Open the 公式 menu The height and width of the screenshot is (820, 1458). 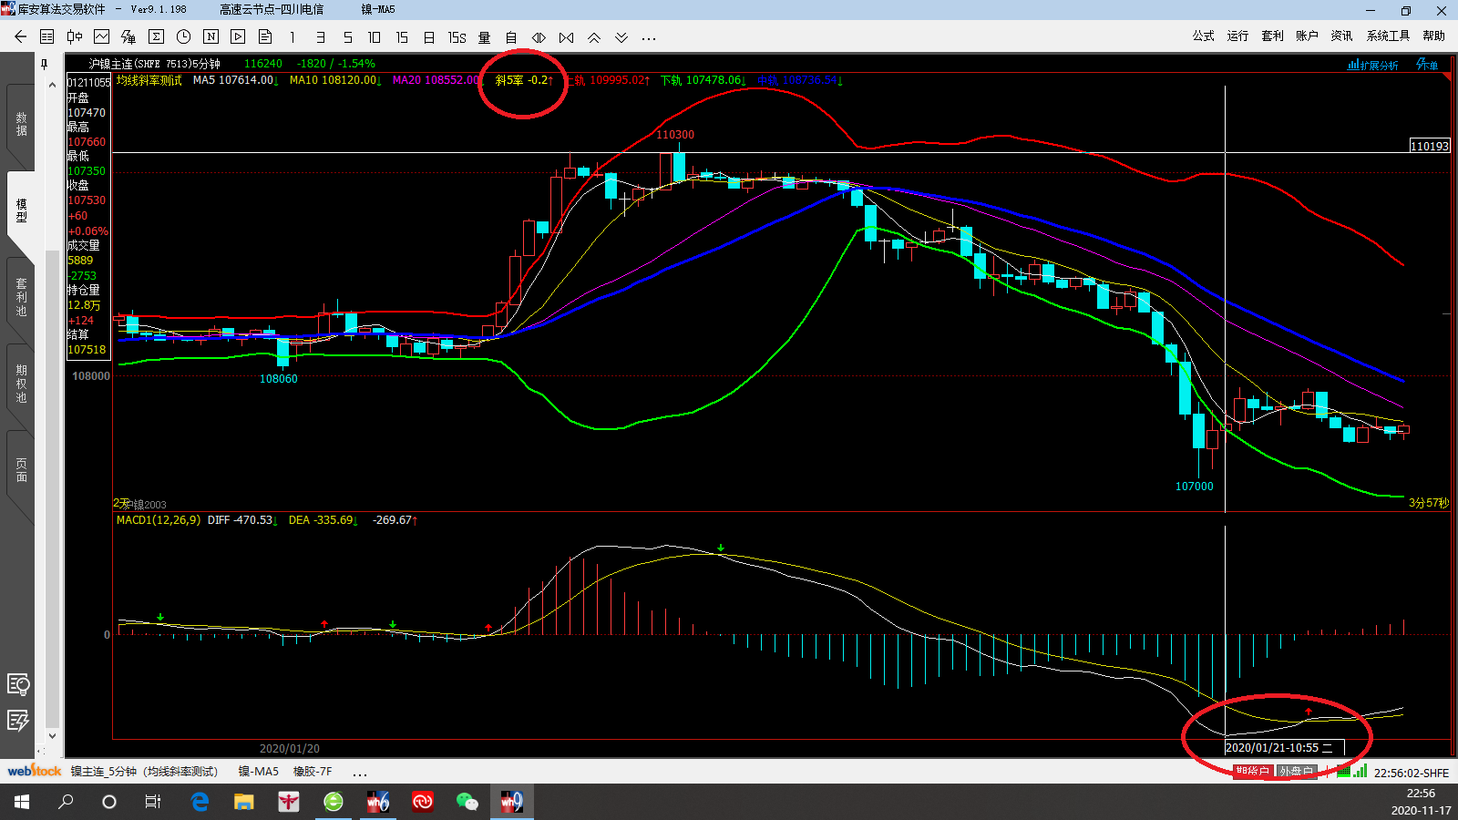click(x=1203, y=36)
